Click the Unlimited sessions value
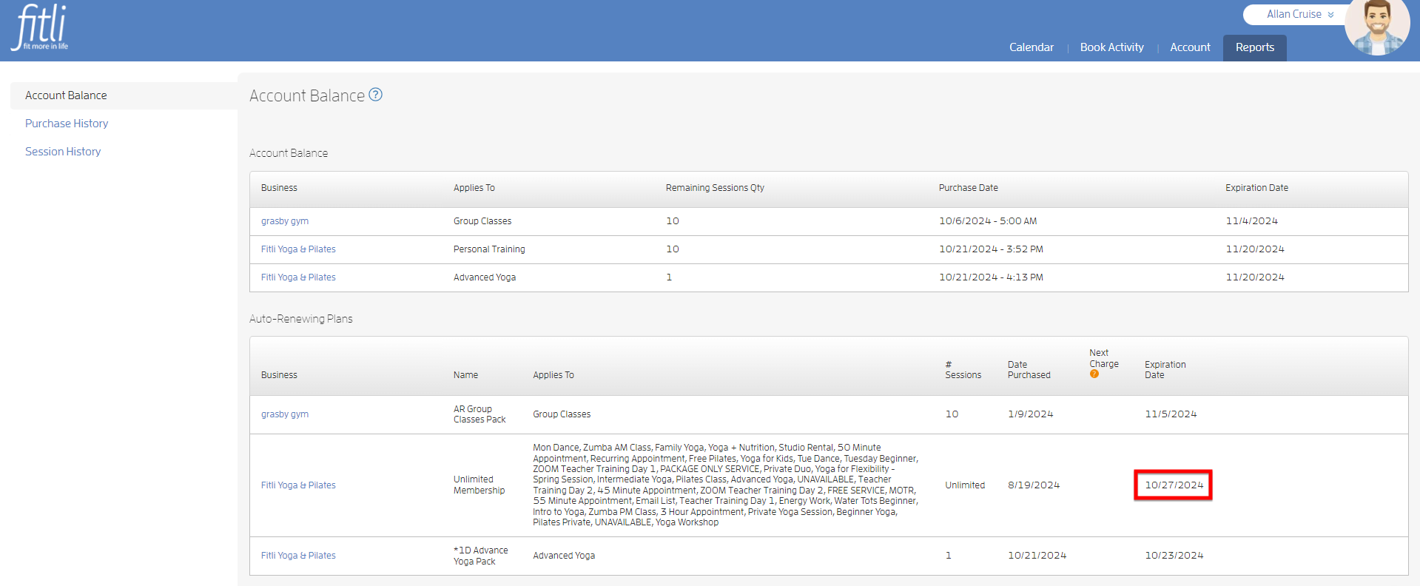Image resolution: width=1420 pixels, height=586 pixels. tap(964, 485)
